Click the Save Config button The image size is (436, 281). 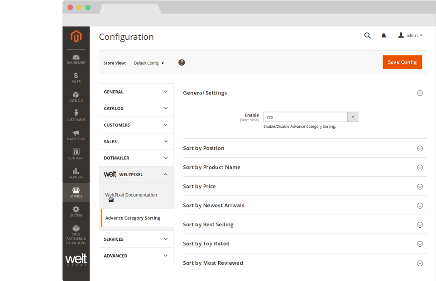coord(402,62)
